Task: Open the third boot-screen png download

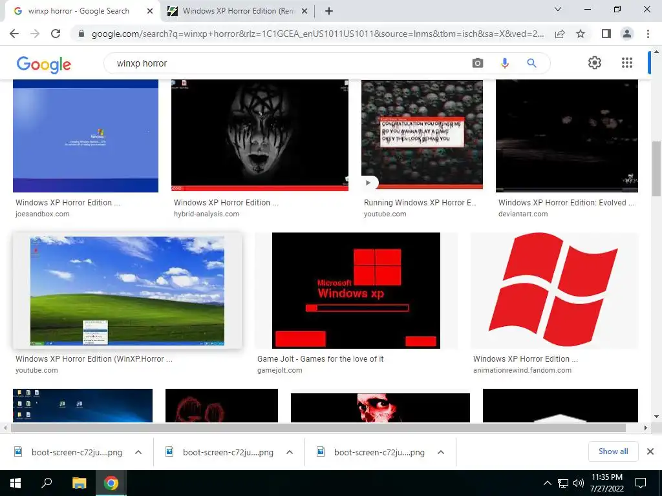Action: (370, 452)
